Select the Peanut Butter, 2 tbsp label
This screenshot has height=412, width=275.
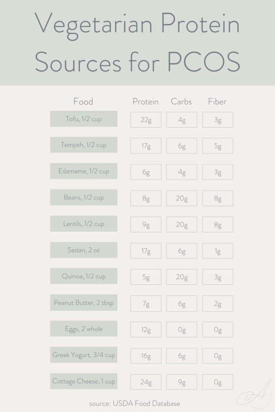(84, 303)
